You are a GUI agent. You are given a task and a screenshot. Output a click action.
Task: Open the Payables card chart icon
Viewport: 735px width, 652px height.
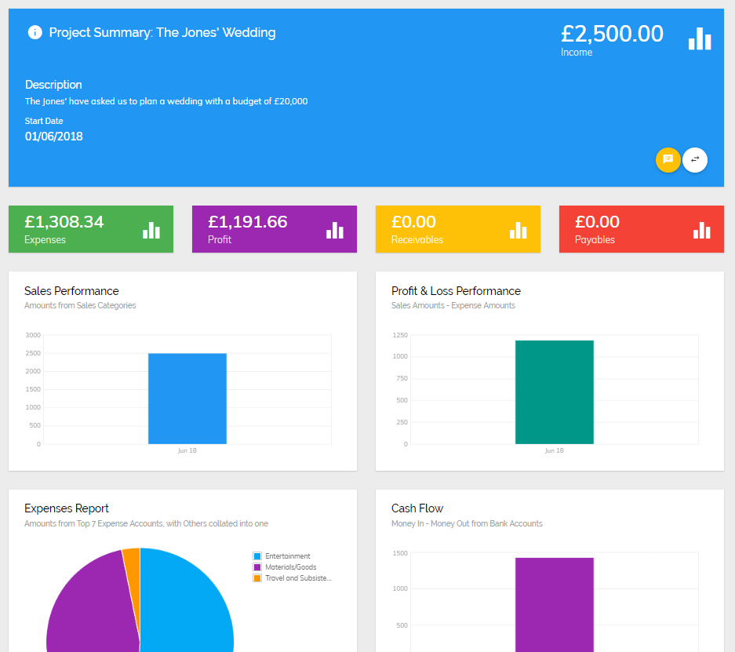pyautogui.click(x=702, y=230)
